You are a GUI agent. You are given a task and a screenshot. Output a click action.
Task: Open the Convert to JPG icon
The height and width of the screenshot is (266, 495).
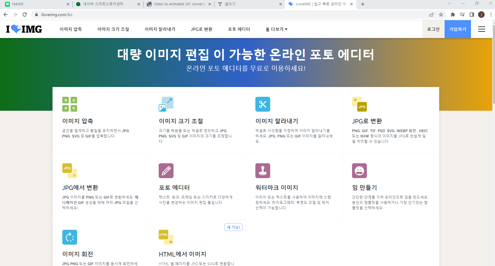pos(359,104)
